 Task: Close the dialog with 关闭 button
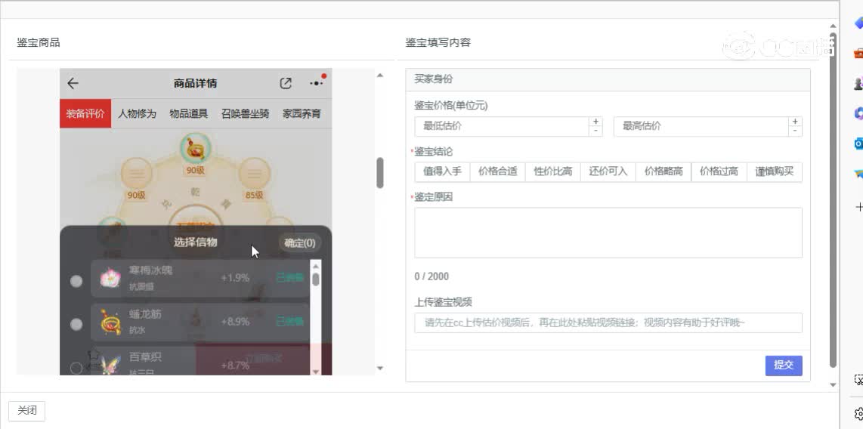[27, 411]
